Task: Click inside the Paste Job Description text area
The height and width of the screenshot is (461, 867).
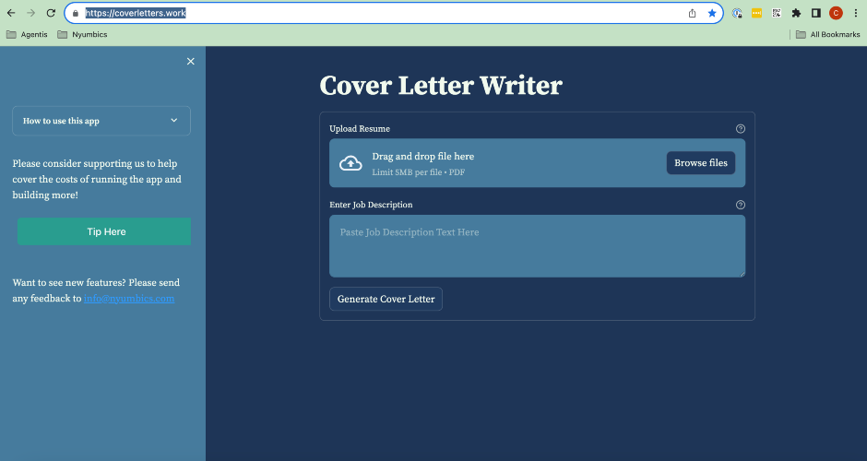Action: (537, 246)
